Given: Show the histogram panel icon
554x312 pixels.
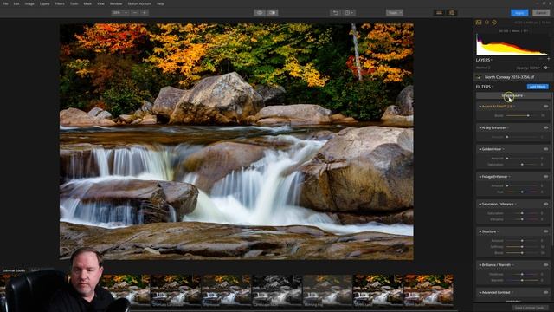Looking at the screenshot, I should coord(479,23).
